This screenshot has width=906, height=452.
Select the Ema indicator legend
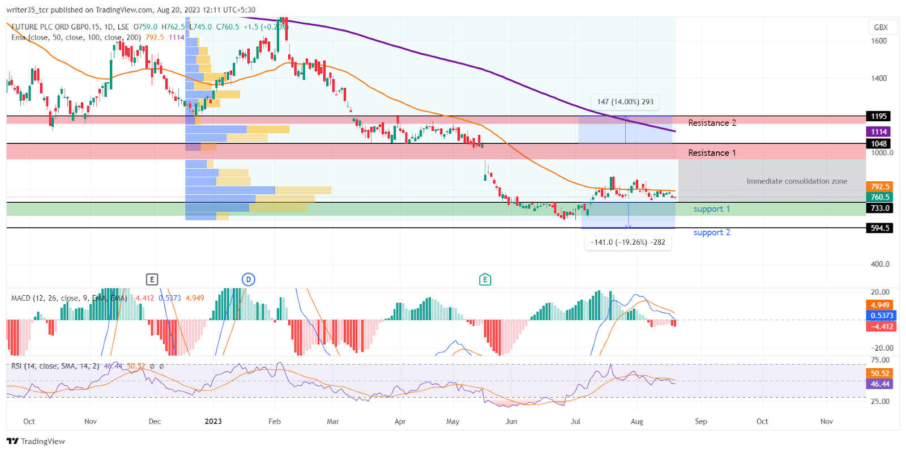pos(76,37)
